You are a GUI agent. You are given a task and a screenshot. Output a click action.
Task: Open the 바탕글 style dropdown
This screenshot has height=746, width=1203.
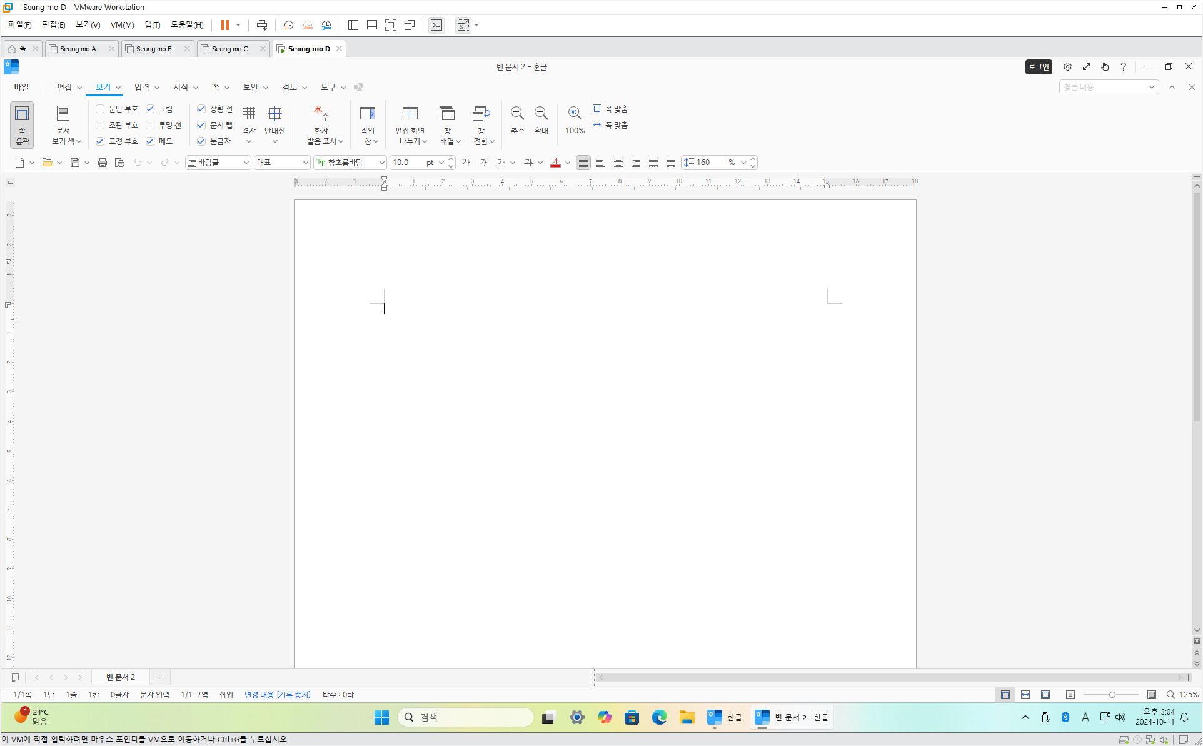246,163
